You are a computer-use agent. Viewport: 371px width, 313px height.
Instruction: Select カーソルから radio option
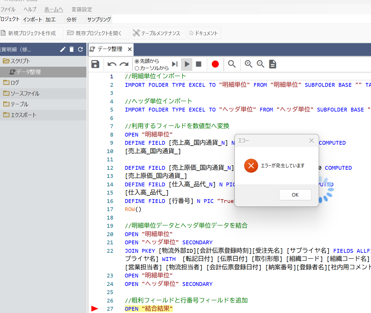point(152,68)
